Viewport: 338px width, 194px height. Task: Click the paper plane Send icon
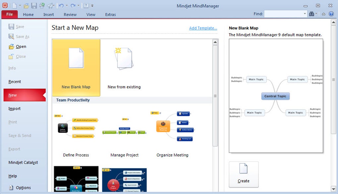pyautogui.click(x=50, y=6)
